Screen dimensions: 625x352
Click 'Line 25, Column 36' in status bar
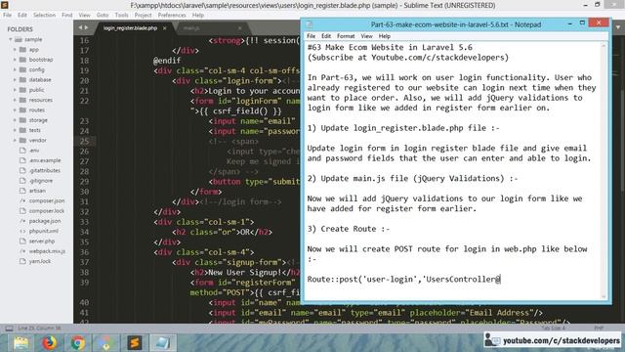(x=39, y=329)
